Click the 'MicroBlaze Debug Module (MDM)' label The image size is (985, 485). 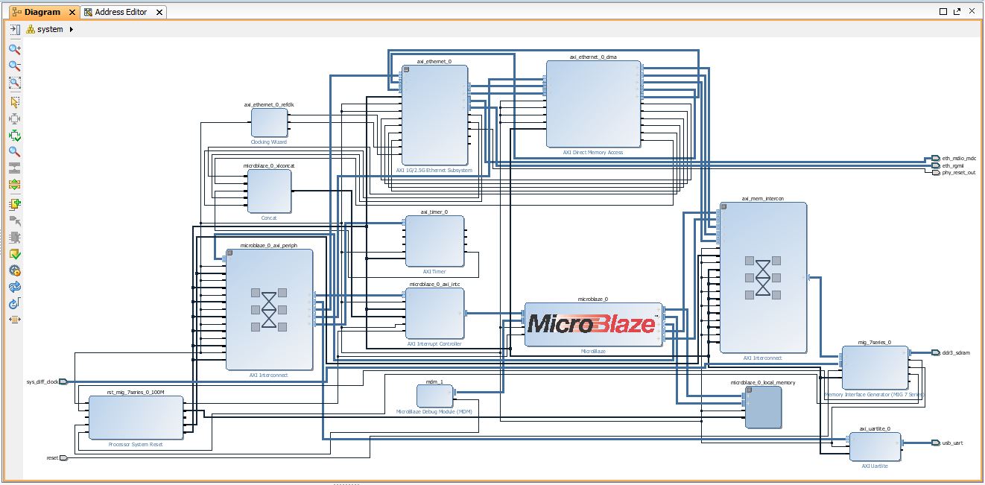pos(434,411)
